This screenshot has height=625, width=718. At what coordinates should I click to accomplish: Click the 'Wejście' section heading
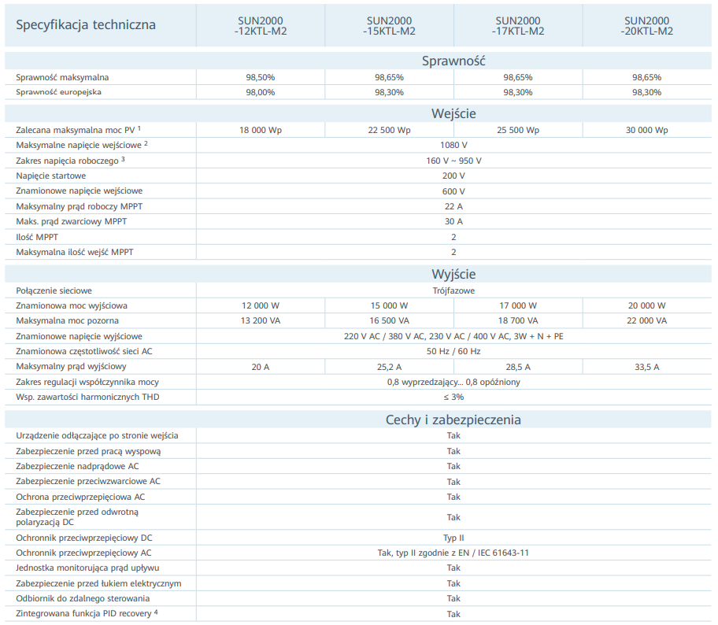pos(453,113)
